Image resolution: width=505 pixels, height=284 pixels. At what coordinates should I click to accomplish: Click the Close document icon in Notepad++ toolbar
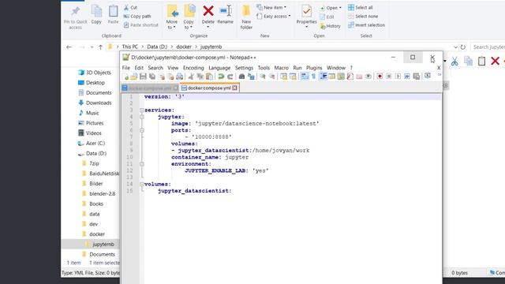[161, 77]
